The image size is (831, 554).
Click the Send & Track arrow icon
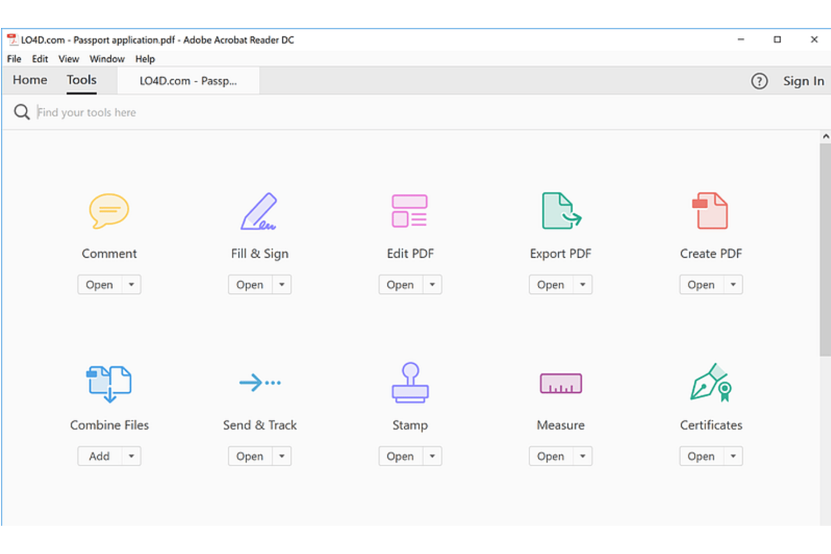coord(259,383)
